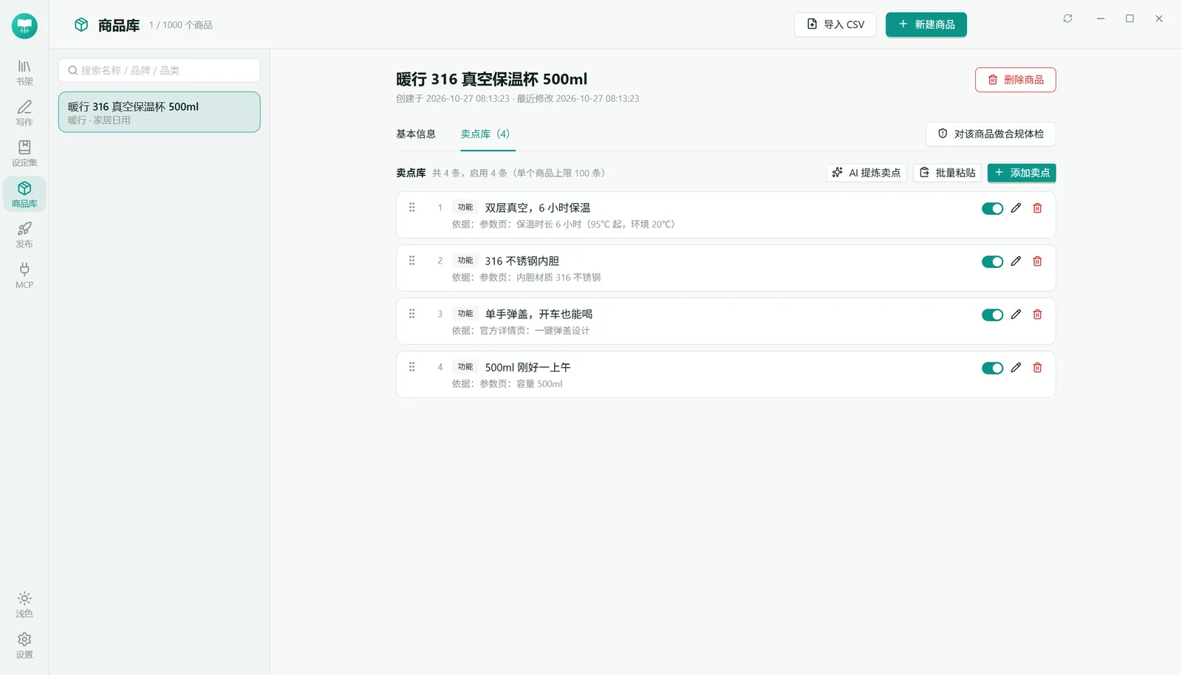Disable the 单手弹盖，开车也能喝 toggle
The height and width of the screenshot is (675, 1182).
pyautogui.click(x=992, y=315)
